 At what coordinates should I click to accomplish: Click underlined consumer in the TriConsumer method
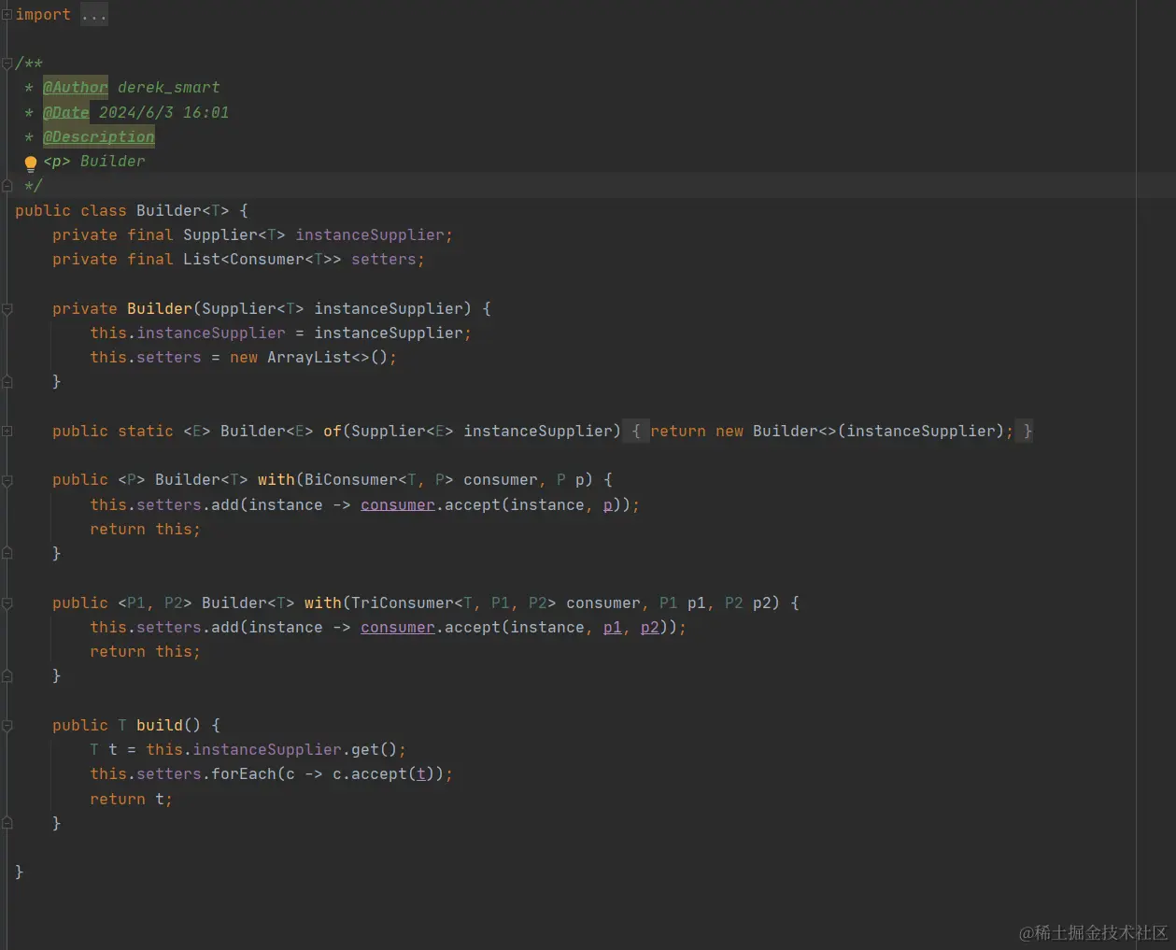[x=398, y=627]
